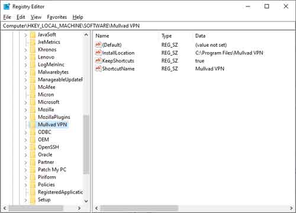Click the tree pane scroll down arrow
This screenshot has width=296, height=213.
86,201
